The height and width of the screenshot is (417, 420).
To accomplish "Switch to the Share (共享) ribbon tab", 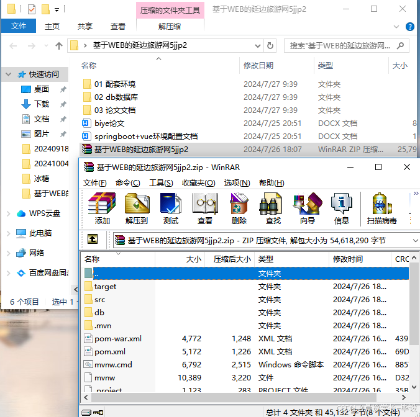I will point(85,26).
